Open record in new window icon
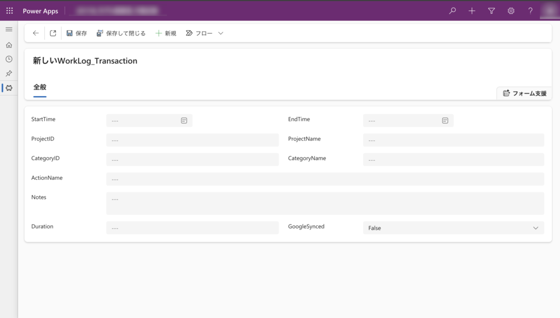Screen dimensions: 560x318 click(53, 33)
